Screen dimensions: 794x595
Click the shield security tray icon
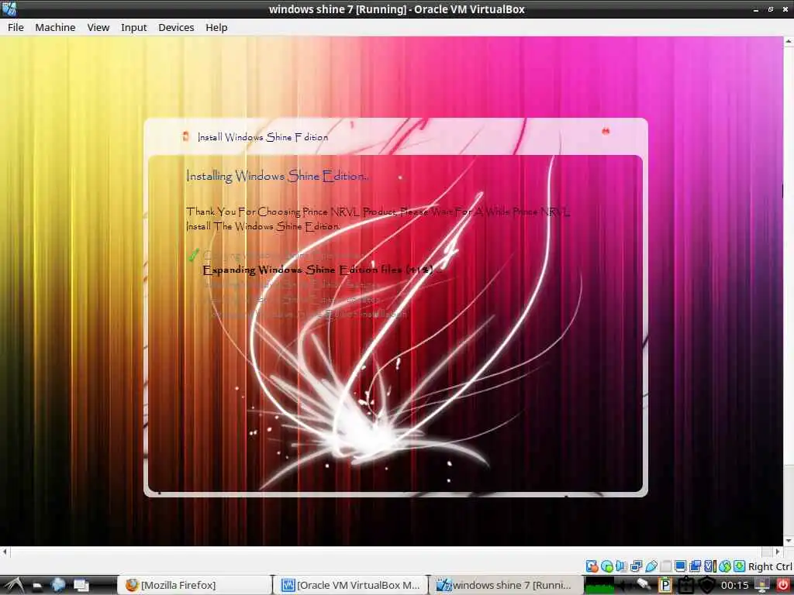click(x=707, y=586)
